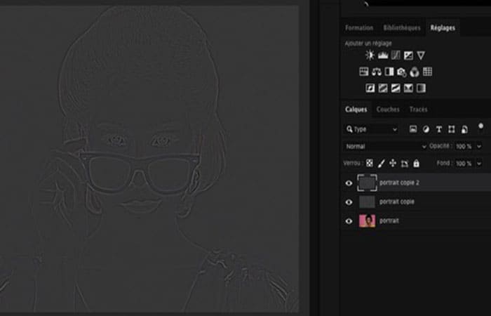The height and width of the screenshot is (316, 491).
Task: Click the 'portrait' layer name
Action: point(389,221)
